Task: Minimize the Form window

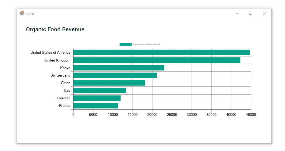Action: click(x=237, y=13)
